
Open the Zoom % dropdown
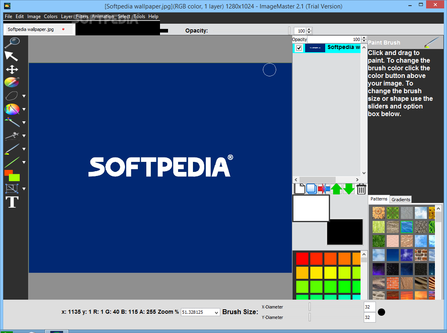[x=216, y=313]
